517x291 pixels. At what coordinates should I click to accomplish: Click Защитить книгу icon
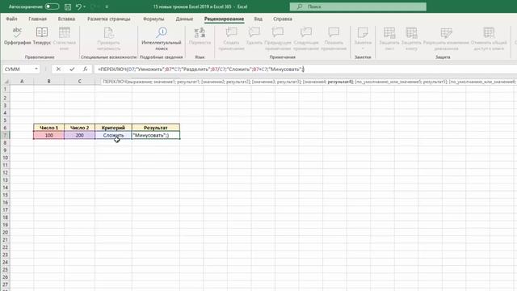[x=411, y=39]
